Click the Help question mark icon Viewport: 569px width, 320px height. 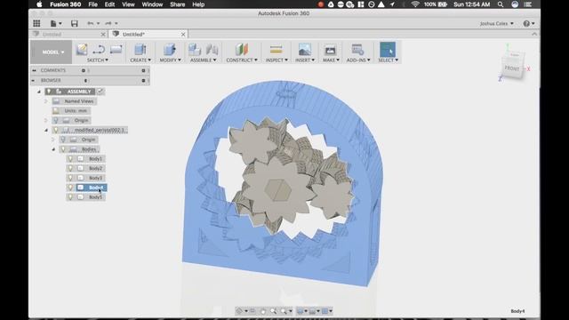pos(526,24)
